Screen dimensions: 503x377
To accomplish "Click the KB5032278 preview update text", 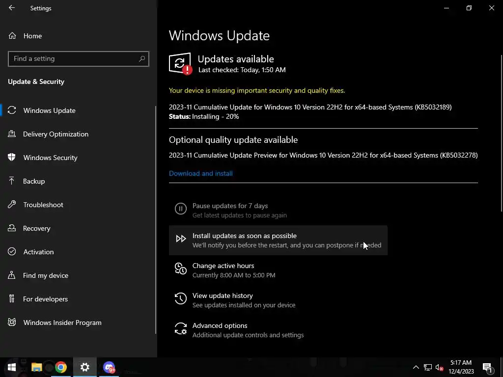I will 323,155.
